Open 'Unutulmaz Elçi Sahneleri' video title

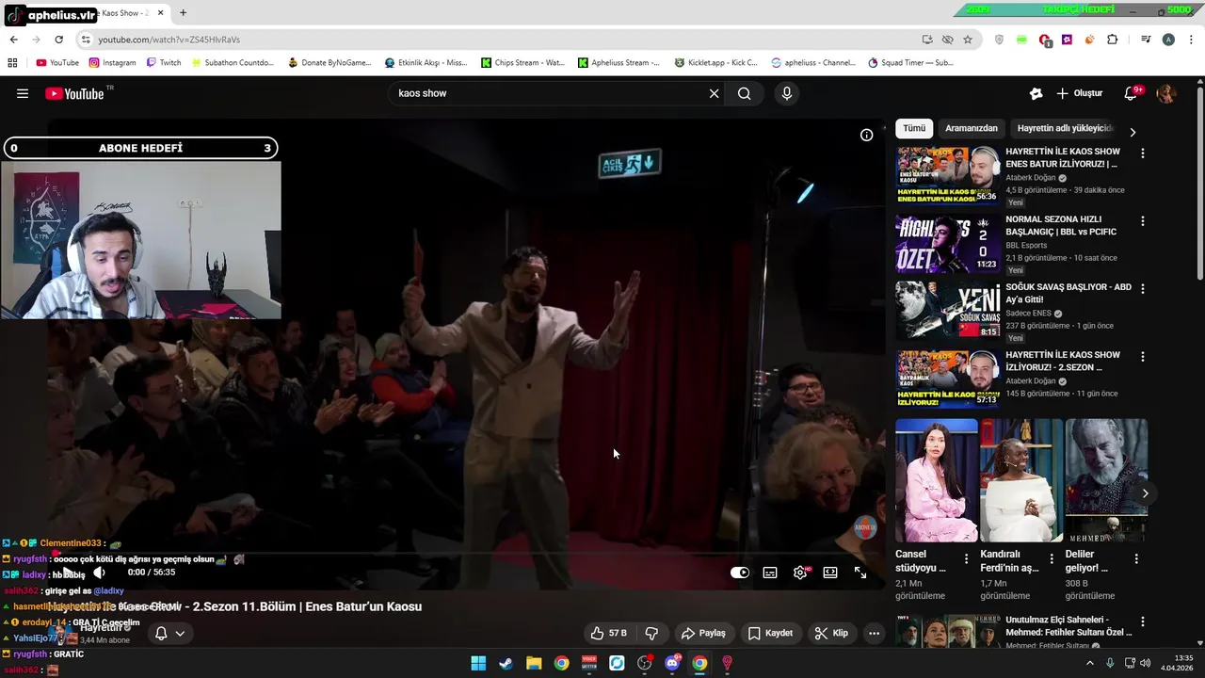click(x=1069, y=626)
